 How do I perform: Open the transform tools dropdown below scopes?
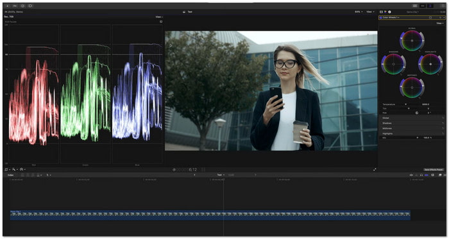pyautogui.click(x=7, y=170)
